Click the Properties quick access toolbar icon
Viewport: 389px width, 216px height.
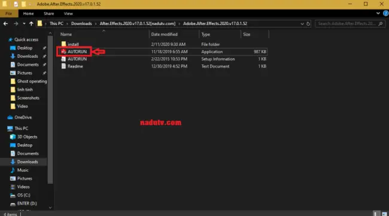coord(16,4)
